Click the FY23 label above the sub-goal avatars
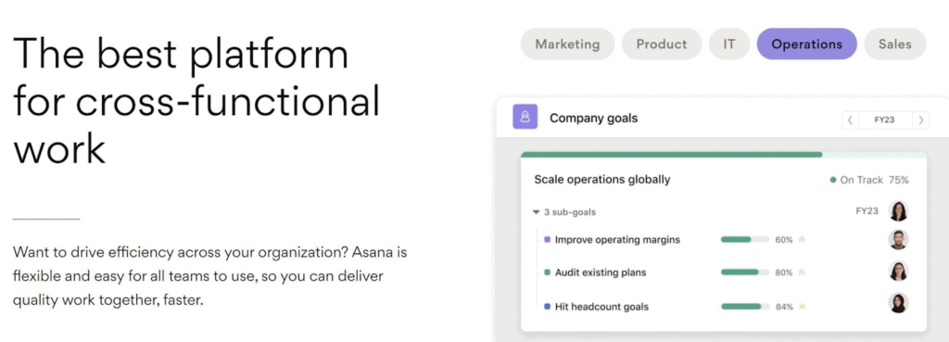 pyautogui.click(x=867, y=211)
